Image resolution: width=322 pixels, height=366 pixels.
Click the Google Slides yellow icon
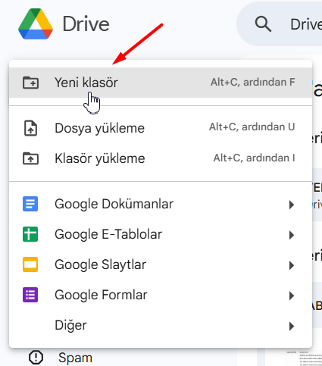tap(30, 264)
